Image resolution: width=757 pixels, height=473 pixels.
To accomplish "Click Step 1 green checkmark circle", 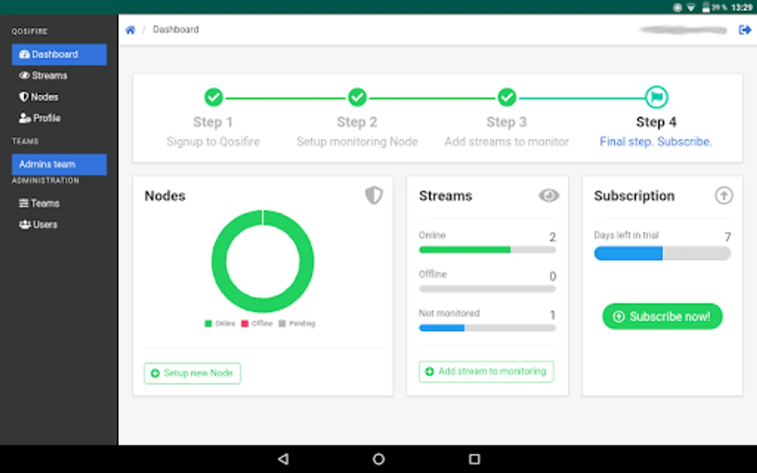I will point(213,97).
